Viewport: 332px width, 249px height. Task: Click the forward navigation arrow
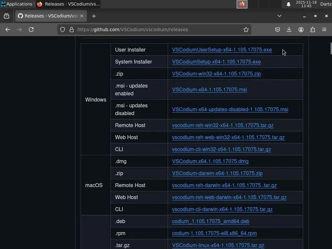tap(19, 30)
